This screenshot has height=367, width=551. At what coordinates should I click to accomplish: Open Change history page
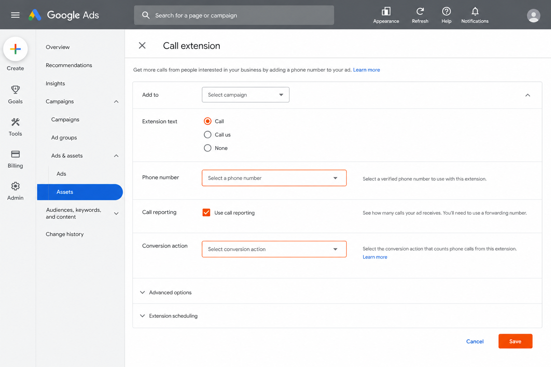click(x=65, y=234)
